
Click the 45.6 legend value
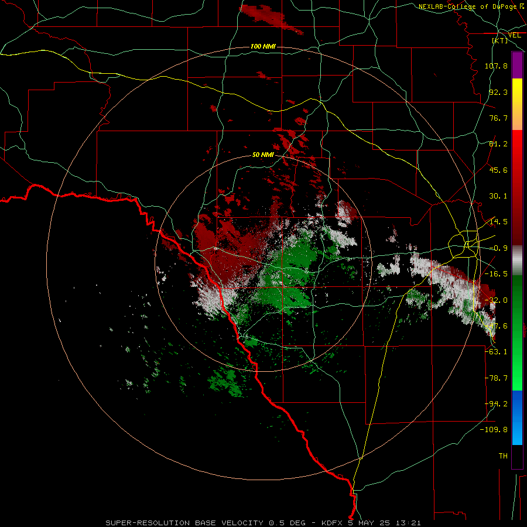pos(498,170)
